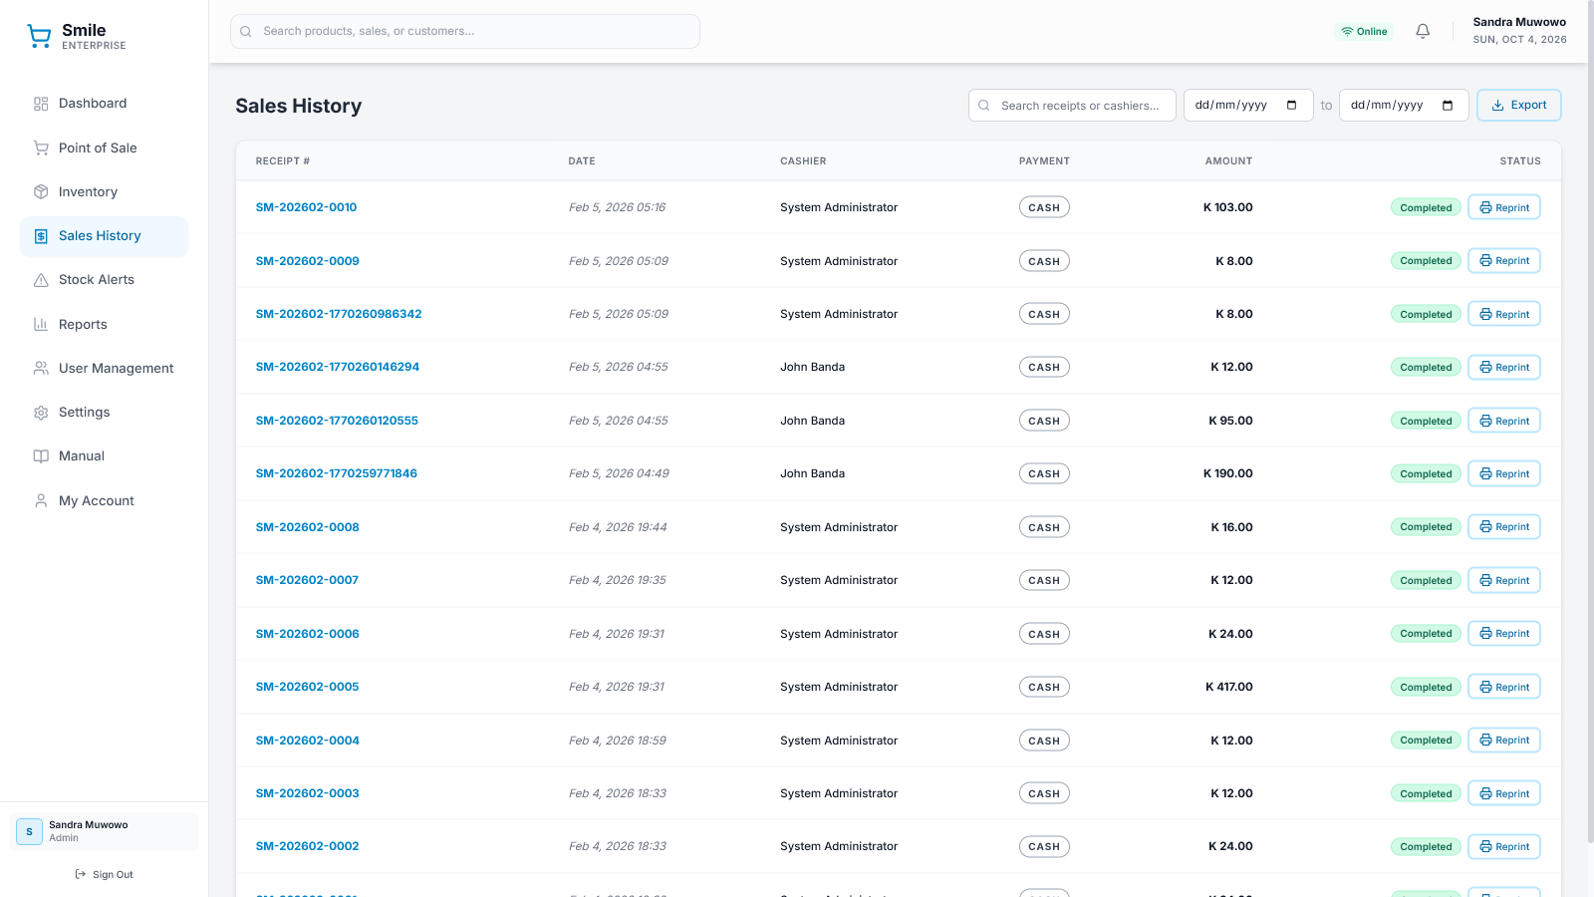Click the Online wifi status indicator
1594x897 pixels.
point(1364,32)
